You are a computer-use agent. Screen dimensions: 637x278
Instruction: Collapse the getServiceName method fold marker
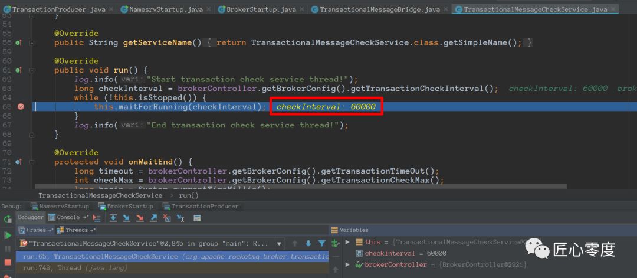tap(32, 42)
